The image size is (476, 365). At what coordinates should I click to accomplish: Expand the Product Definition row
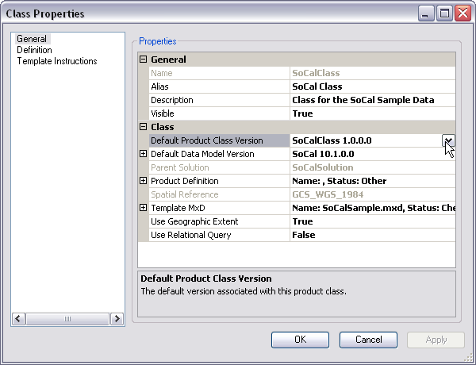pyautogui.click(x=144, y=181)
